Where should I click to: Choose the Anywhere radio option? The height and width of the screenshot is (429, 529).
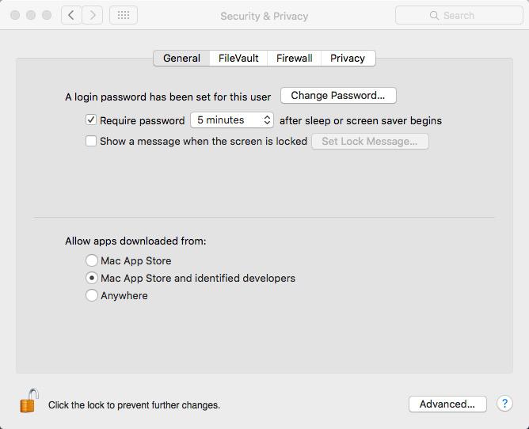tap(92, 295)
